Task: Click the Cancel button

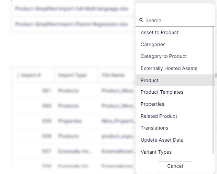Action: 175,166
